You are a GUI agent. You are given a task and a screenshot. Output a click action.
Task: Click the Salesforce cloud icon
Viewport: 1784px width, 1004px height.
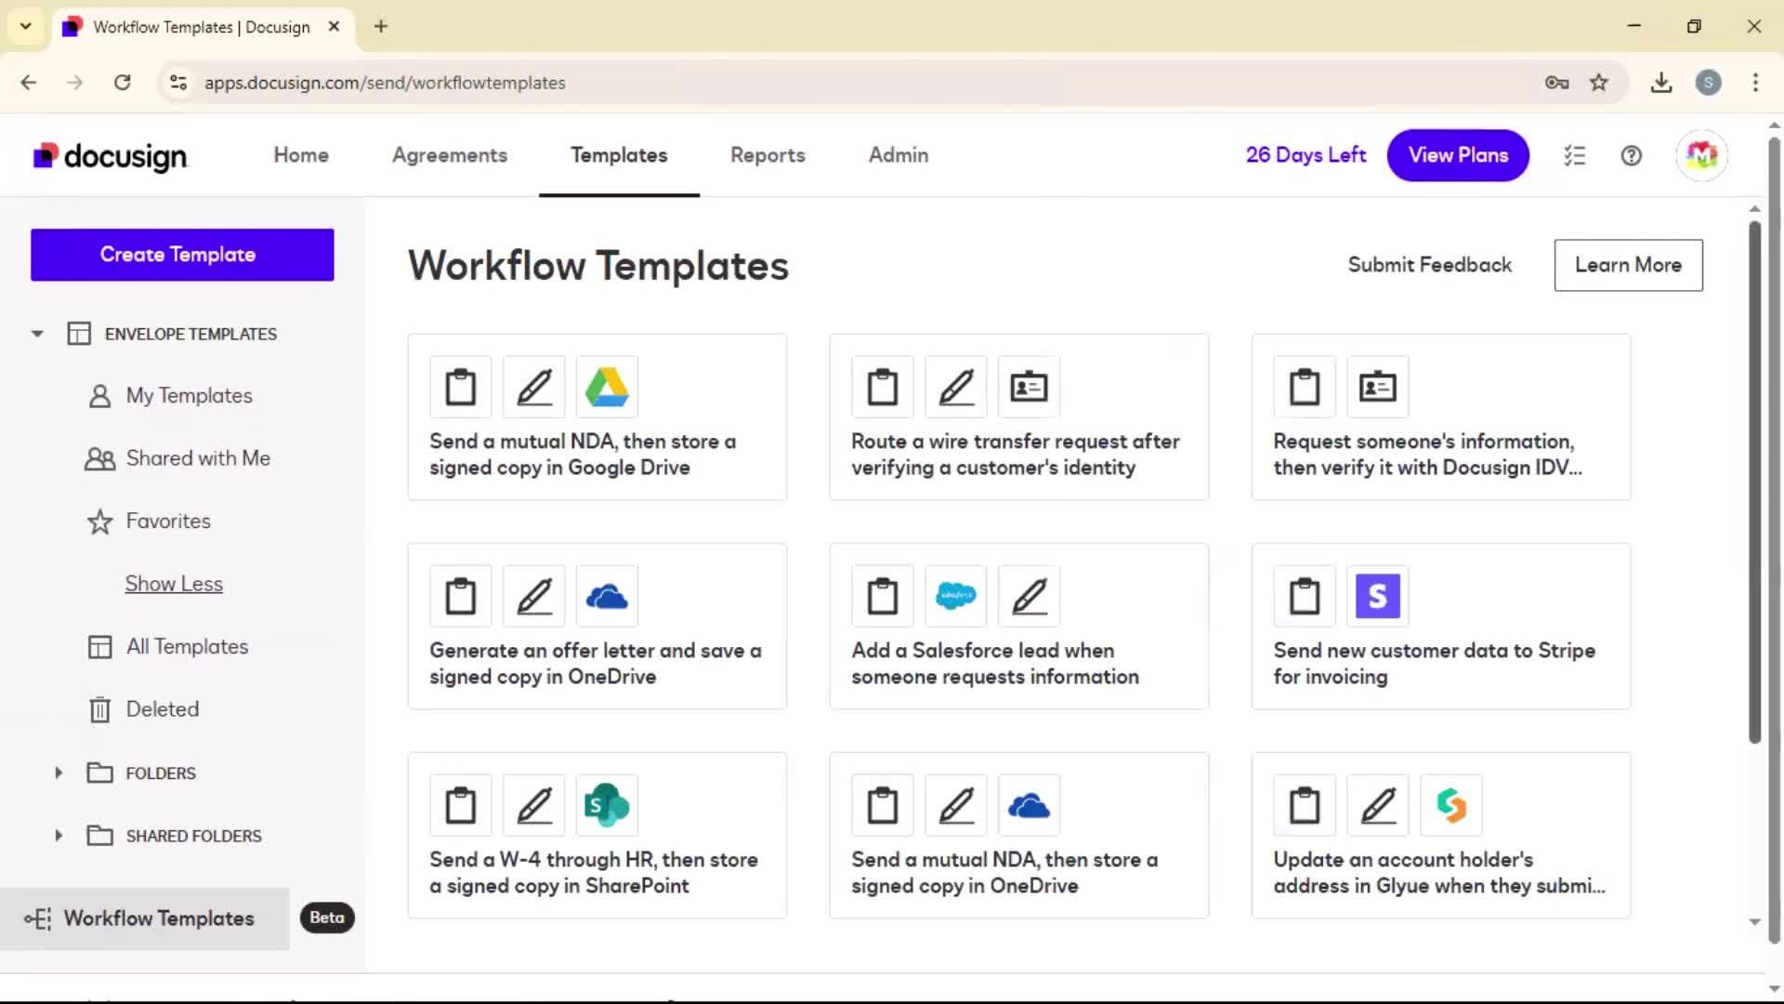click(956, 596)
